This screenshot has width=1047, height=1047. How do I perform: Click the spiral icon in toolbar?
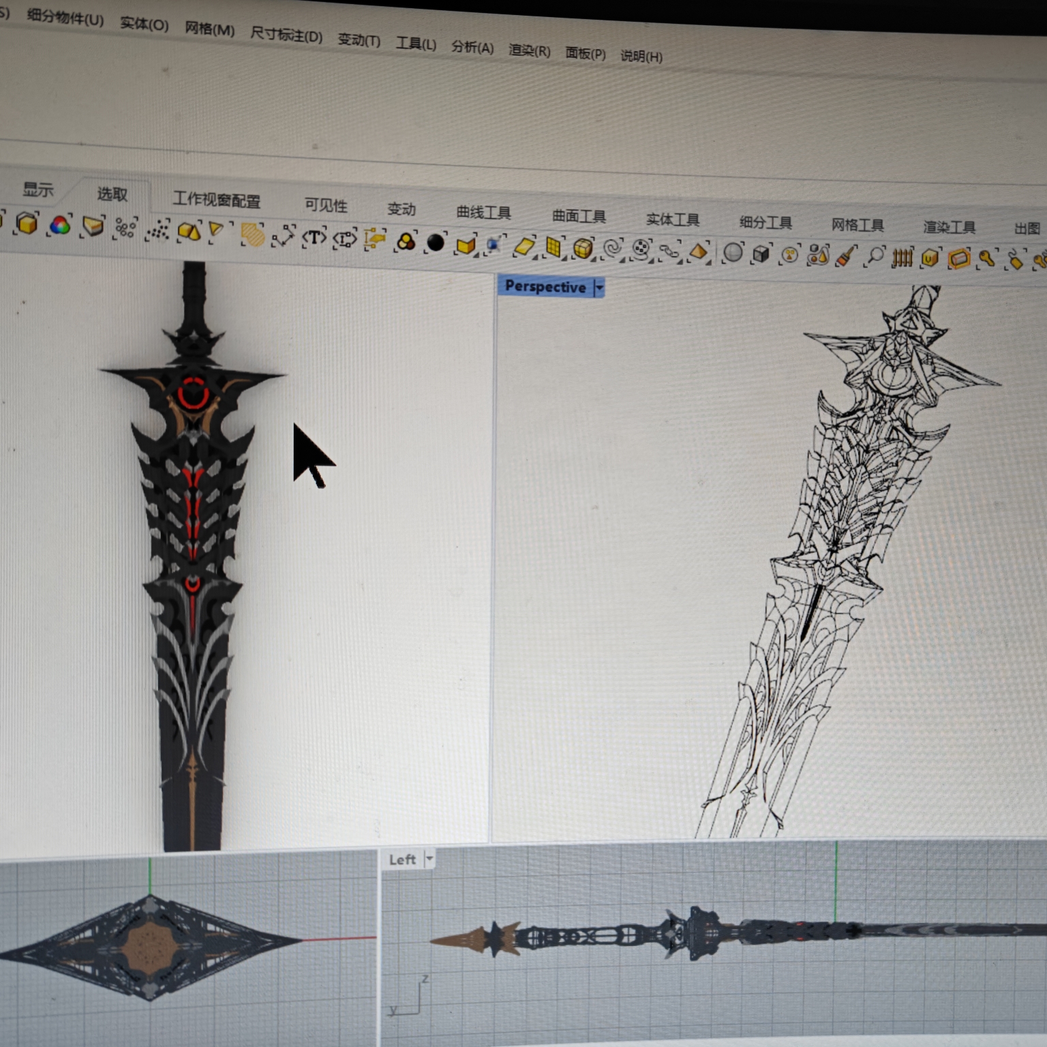(612, 249)
